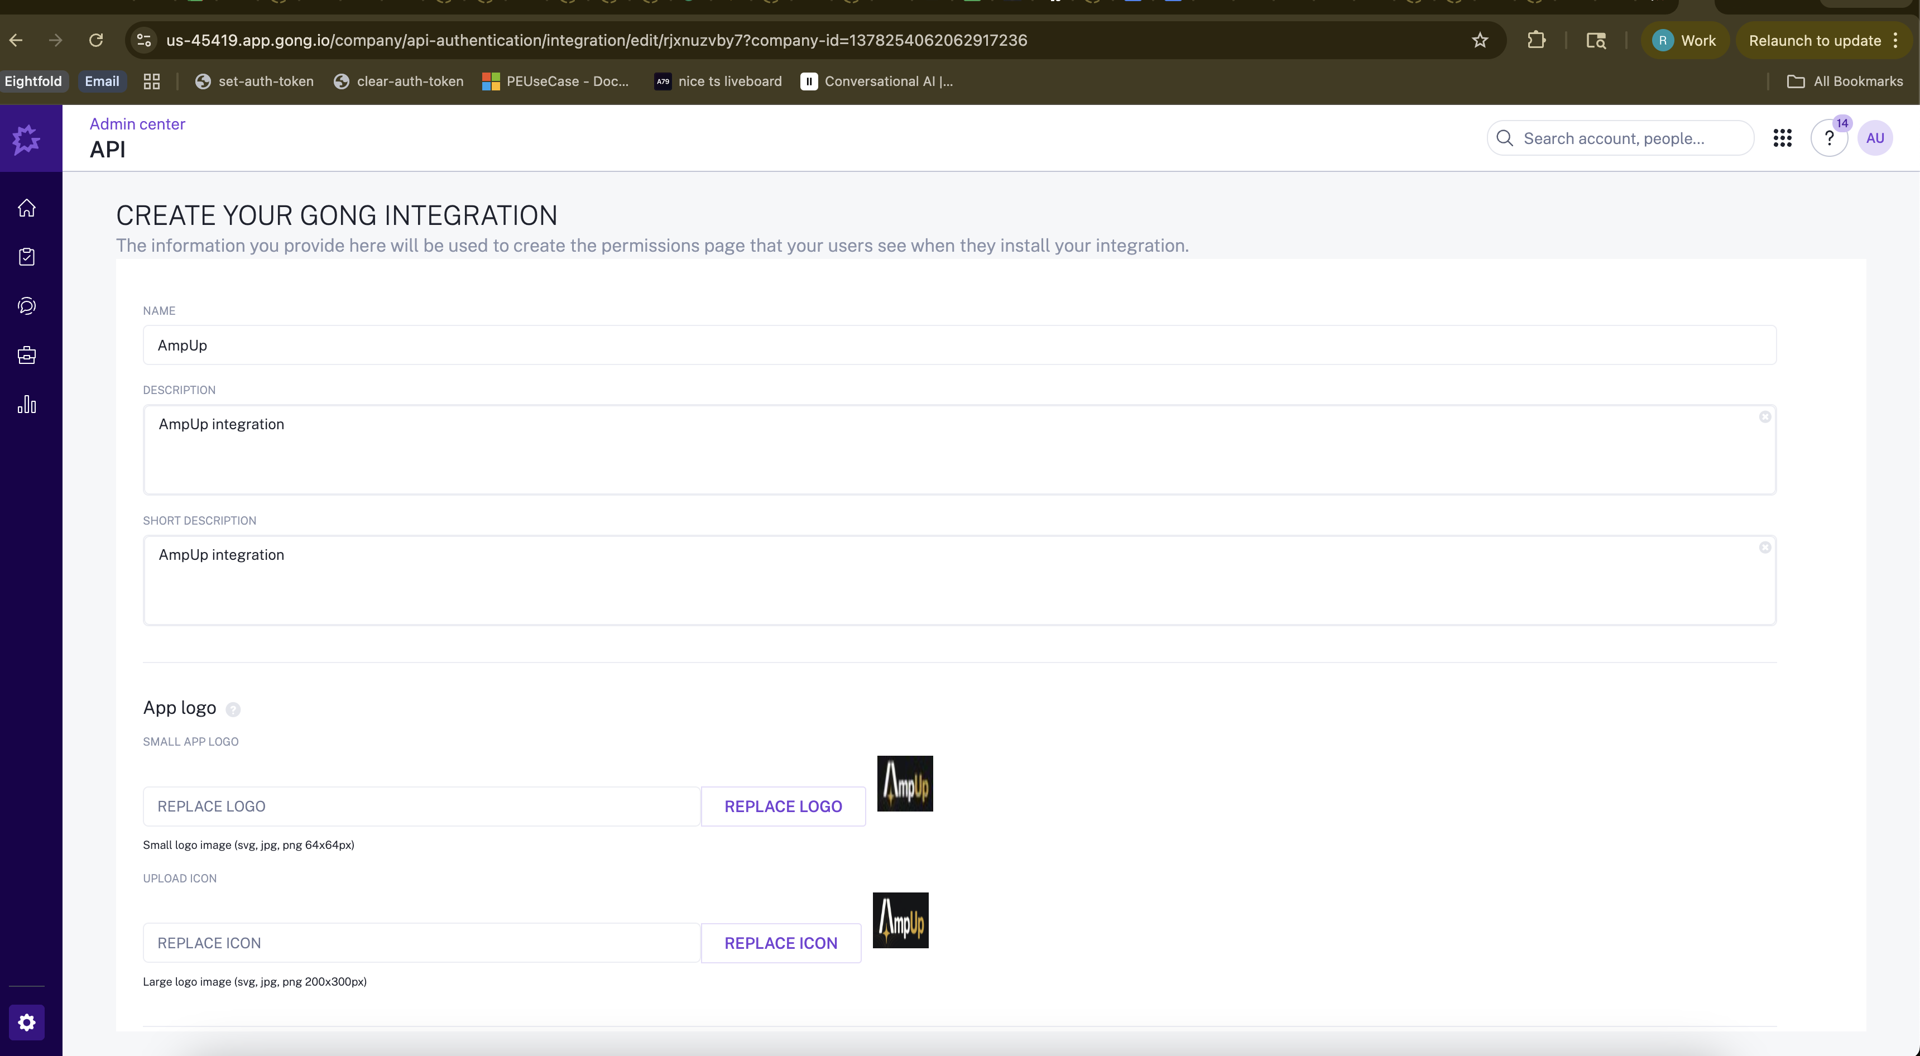Click the App logo help tooltip icon

coord(233,709)
